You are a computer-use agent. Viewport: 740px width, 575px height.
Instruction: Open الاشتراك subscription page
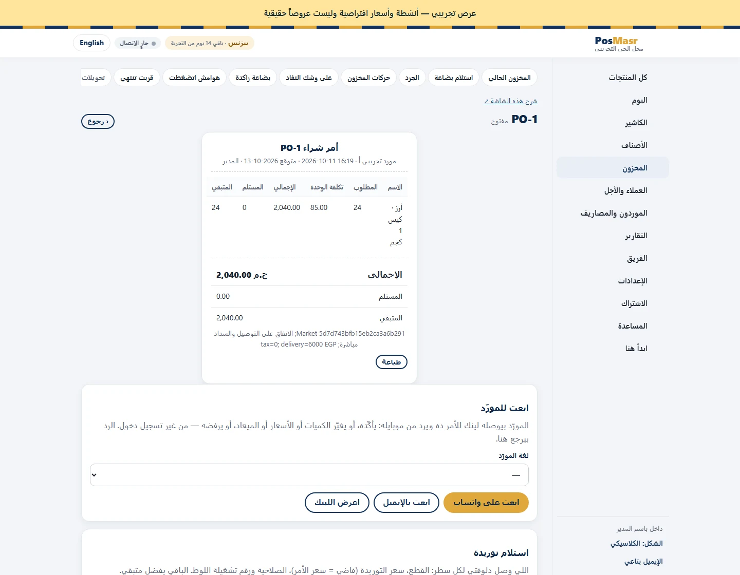click(x=613, y=303)
